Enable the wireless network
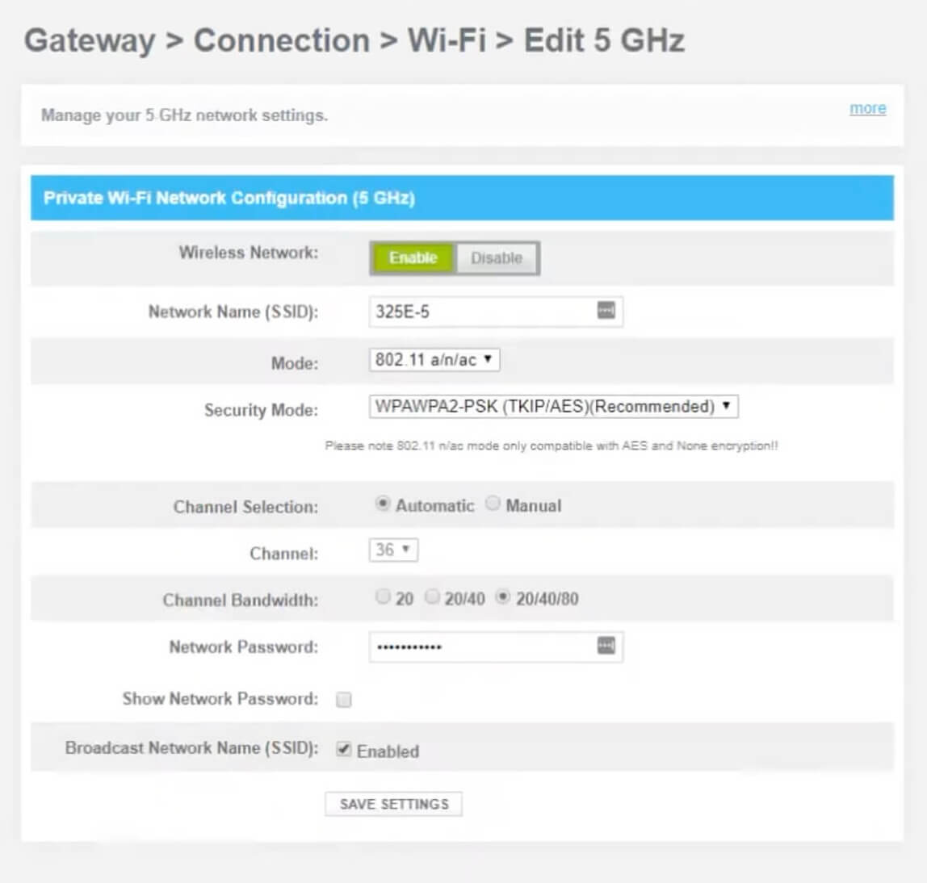Image resolution: width=927 pixels, height=883 pixels. point(413,258)
